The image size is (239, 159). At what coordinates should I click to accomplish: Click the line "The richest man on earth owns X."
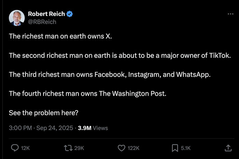(60, 37)
